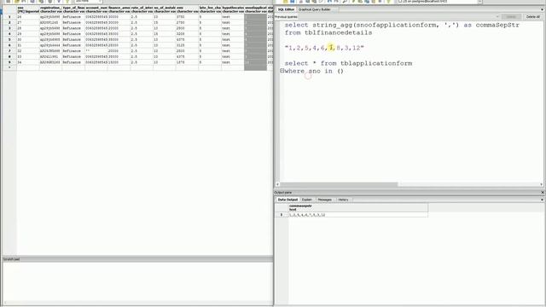This screenshot has width=546, height=307.
Task: Click the quoted '1,2,5,4,6,7,8,3,12' string
Action: 324,48
